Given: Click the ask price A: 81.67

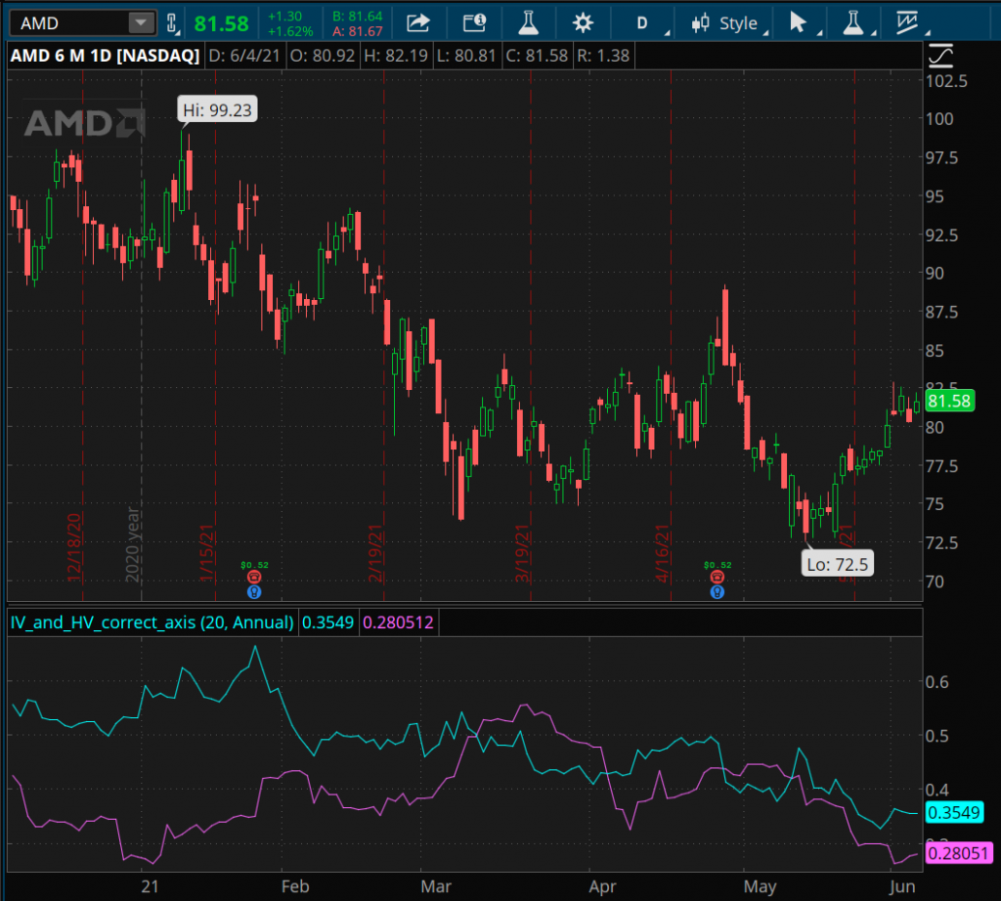Looking at the screenshot, I should point(358,31).
